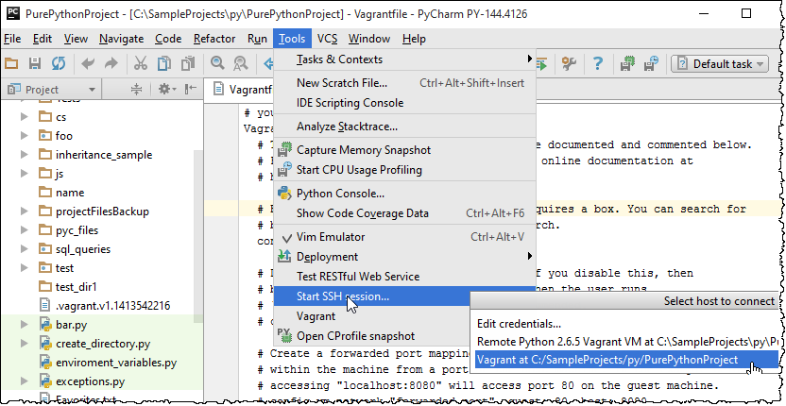Open the Refactor menu

tap(214, 39)
